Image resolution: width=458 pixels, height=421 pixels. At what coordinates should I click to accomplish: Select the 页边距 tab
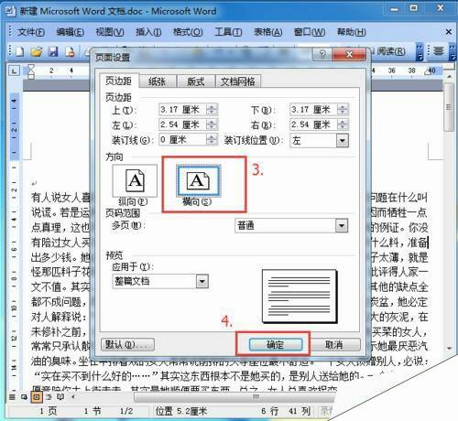click(x=119, y=81)
